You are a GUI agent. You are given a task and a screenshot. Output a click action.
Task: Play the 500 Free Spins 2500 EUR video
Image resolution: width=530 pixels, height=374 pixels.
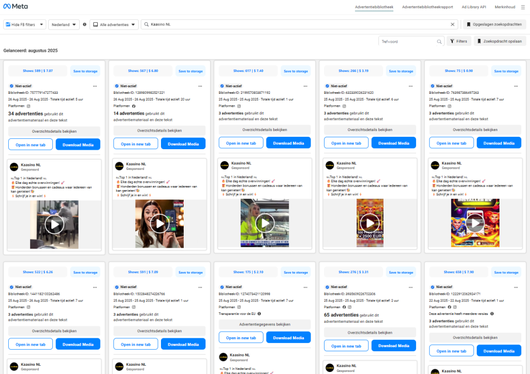[370, 223]
